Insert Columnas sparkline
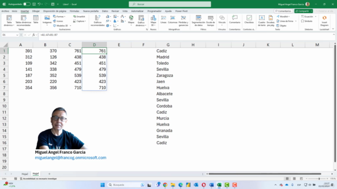Image resolution: width=337 pixels, height=189 pixels. pyautogui.click(x=173, y=19)
